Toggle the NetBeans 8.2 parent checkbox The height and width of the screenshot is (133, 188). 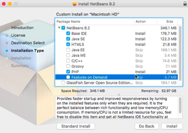(x=63, y=28)
